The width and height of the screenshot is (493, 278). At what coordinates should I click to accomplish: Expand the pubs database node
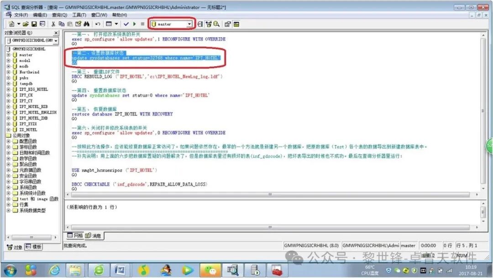tap(9, 78)
